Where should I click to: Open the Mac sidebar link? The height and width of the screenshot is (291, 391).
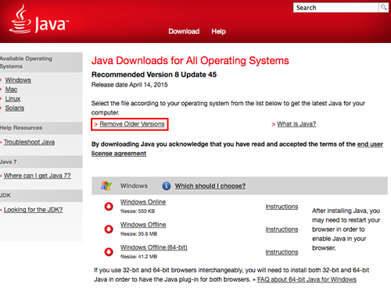click(11, 89)
